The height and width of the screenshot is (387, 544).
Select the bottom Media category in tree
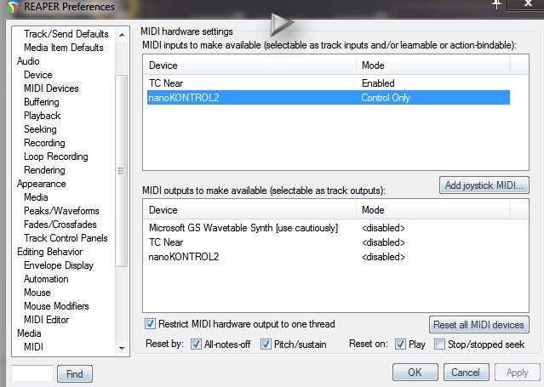[29, 333]
